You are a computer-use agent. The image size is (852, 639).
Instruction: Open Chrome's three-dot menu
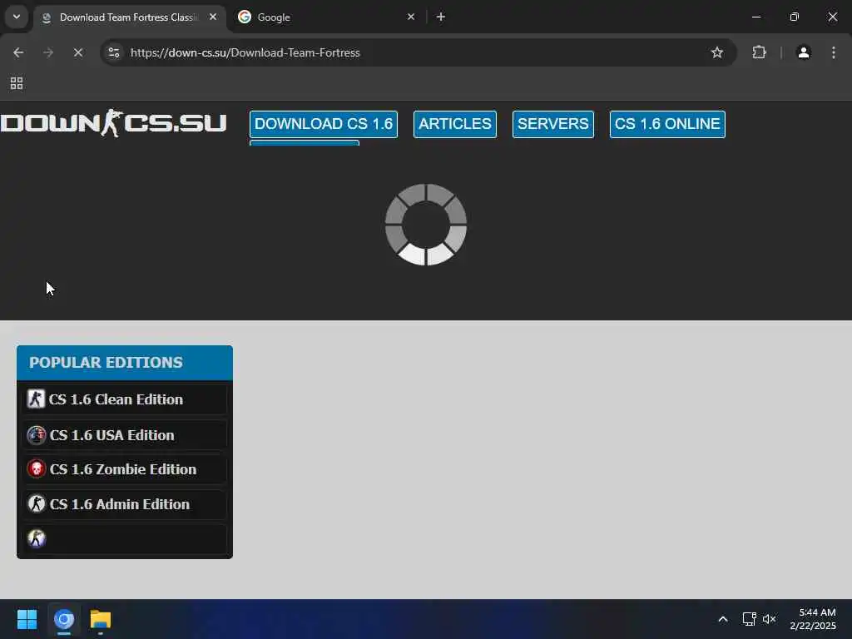[x=834, y=52]
